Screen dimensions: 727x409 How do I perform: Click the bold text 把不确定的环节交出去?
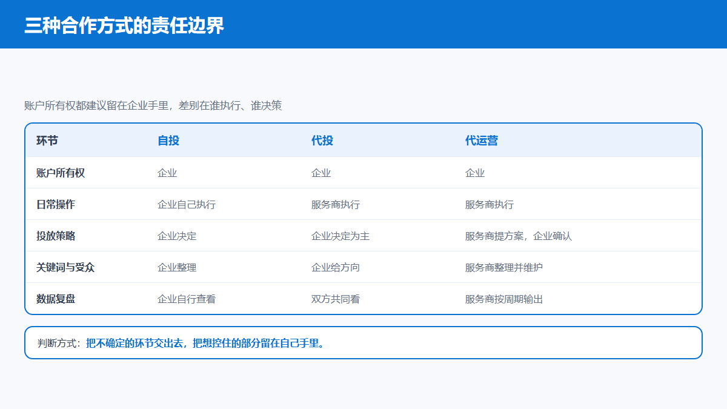pyautogui.click(x=134, y=343)
